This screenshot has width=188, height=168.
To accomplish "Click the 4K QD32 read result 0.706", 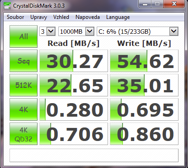I will pyautogui.click(x=74, y=134).
